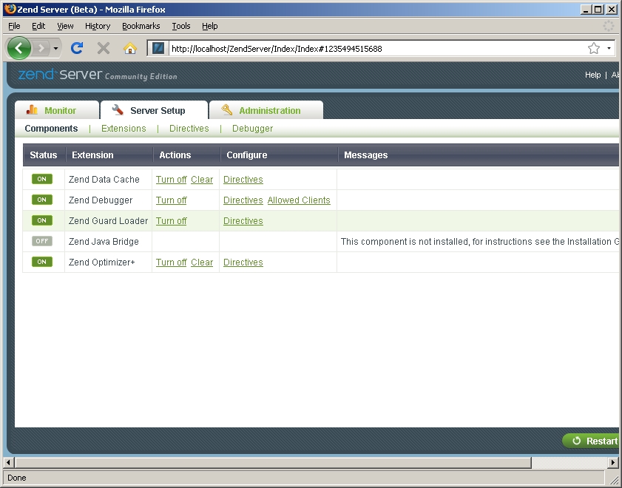Turn off the Zend Debugger component

click(171, 200)
